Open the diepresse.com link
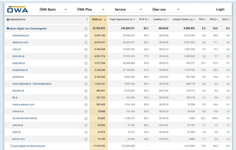 pos(20,42)
